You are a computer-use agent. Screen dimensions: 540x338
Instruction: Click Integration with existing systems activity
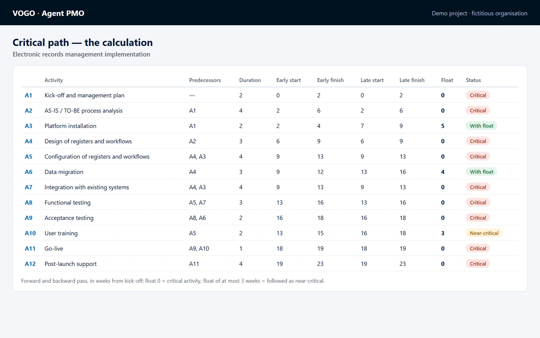[x=87, y=187]
